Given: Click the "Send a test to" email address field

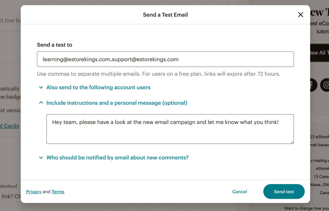Looking at the screenshot, I should 165,59.
